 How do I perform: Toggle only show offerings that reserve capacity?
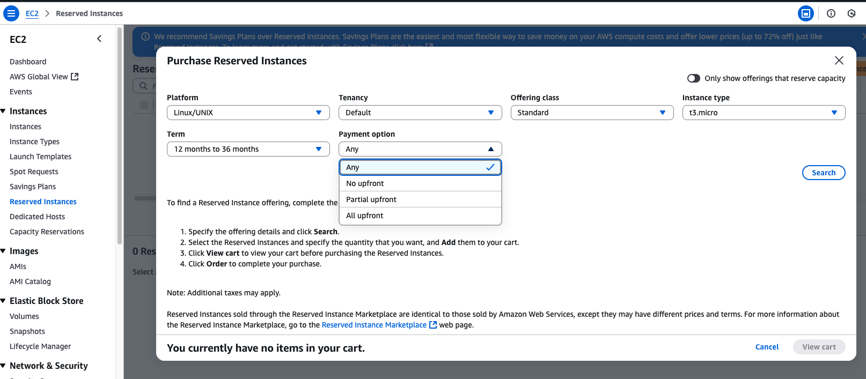coord(694,78)
